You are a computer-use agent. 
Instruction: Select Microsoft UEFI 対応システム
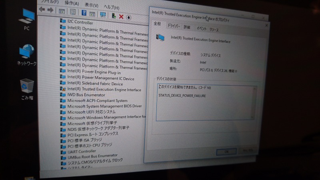point(92,112)
